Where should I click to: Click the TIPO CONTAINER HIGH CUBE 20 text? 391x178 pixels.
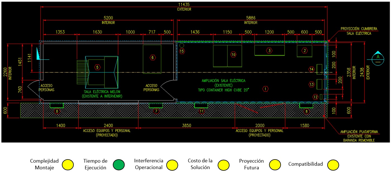pyautogui.click(x=223, y=90)
